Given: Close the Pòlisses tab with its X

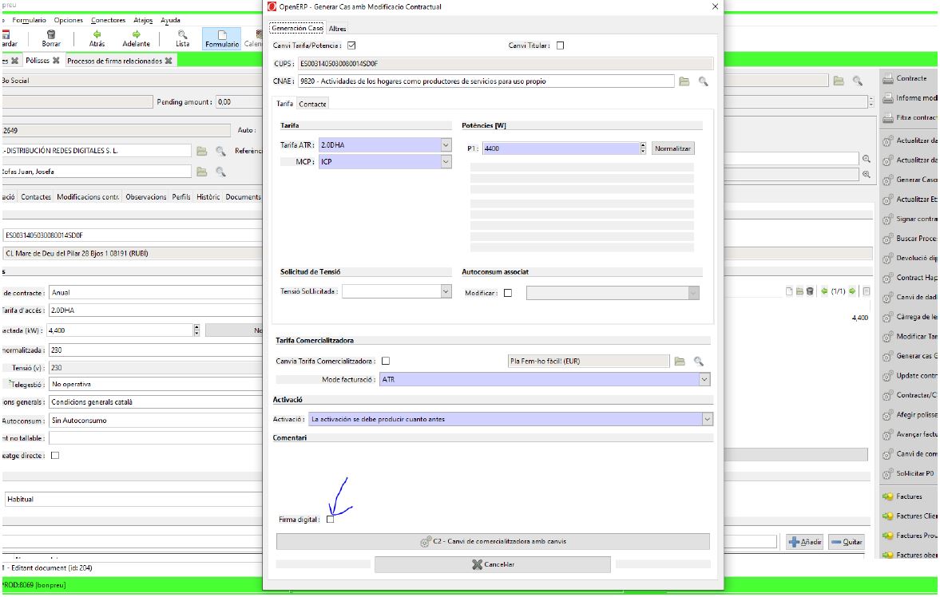Looking at the screenshot, I should point(57,61).
